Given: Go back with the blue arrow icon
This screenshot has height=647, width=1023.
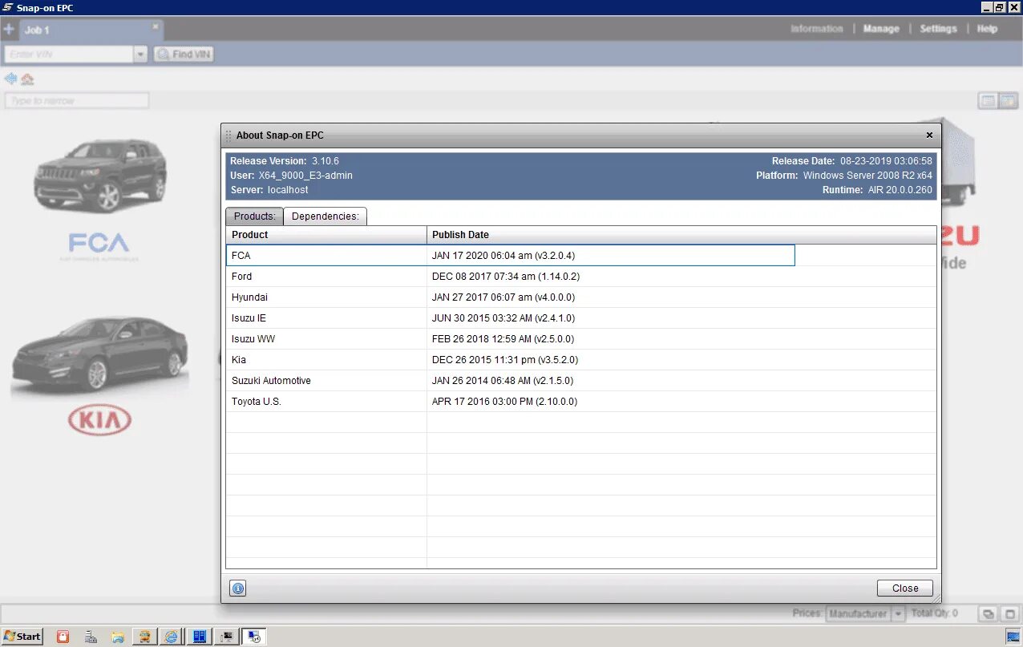Looking at the screenshot, I should [x=10, y=79].
